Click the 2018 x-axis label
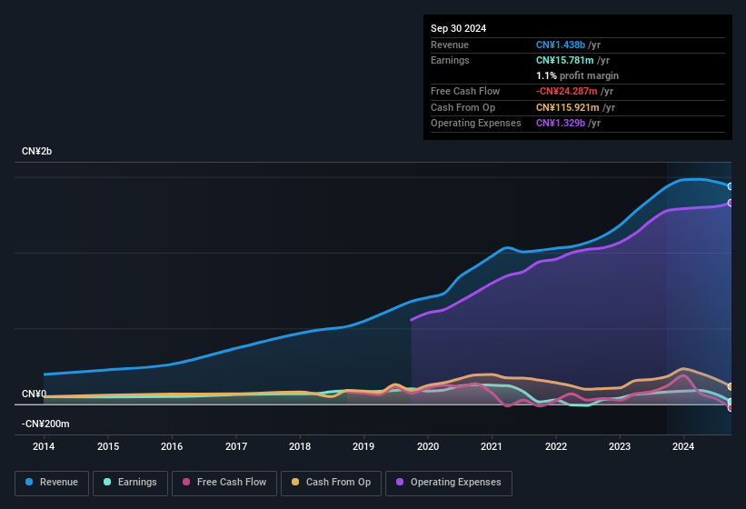This screenshot has height=509, width=746. [300, 446]
